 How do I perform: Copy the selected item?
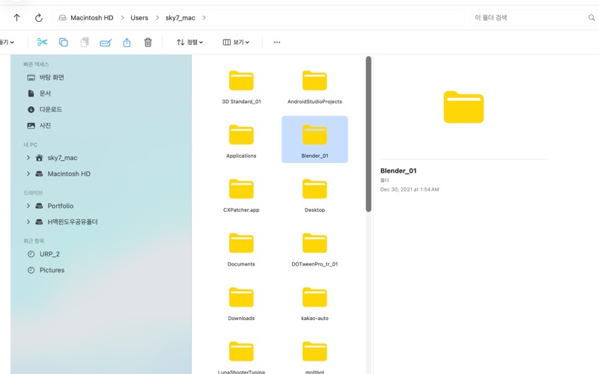(x=64, y=42)
